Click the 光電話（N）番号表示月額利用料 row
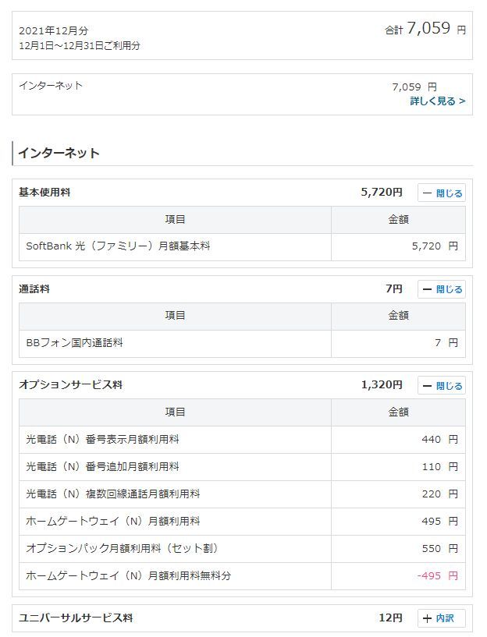Screen dimensions: 487x637 pyautogui.click(x=102, y=439)
